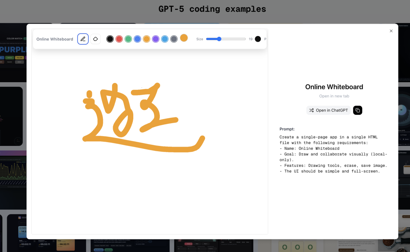This screenshot has height=252, width=410.
Task: Pick the orange swatch next to blue
Action: [147, 39]
